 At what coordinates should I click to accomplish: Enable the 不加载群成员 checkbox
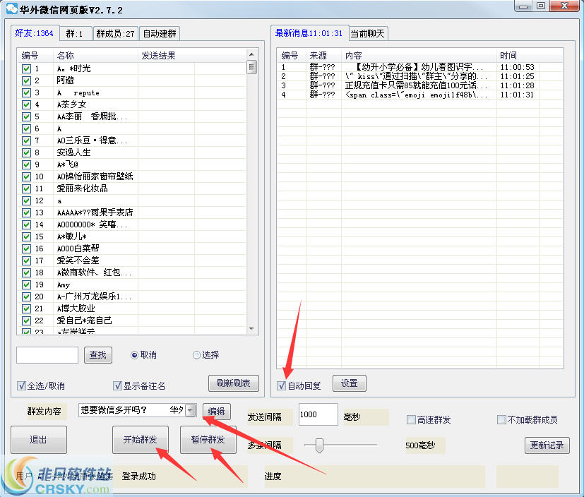point(501,420)
